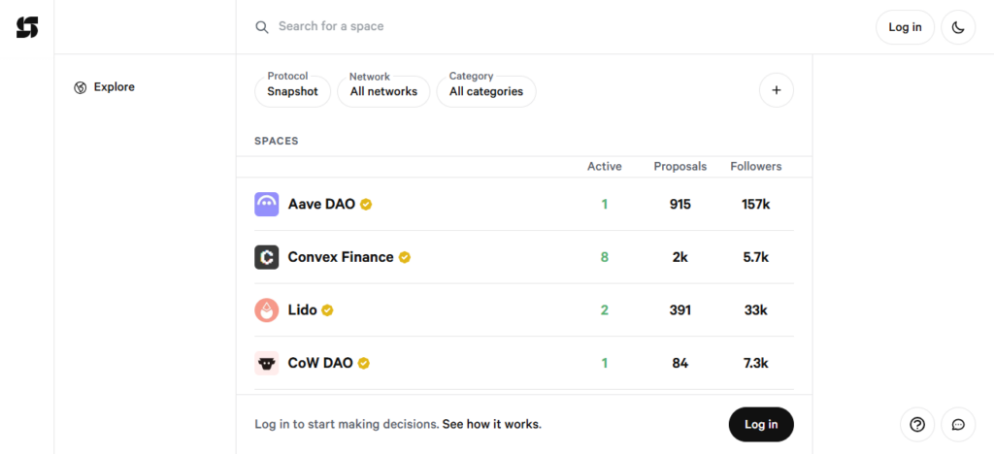Open the feedback chat bubble icon
Image resolution: width=994 pixels, height=454 pixels.
point(958,424)
